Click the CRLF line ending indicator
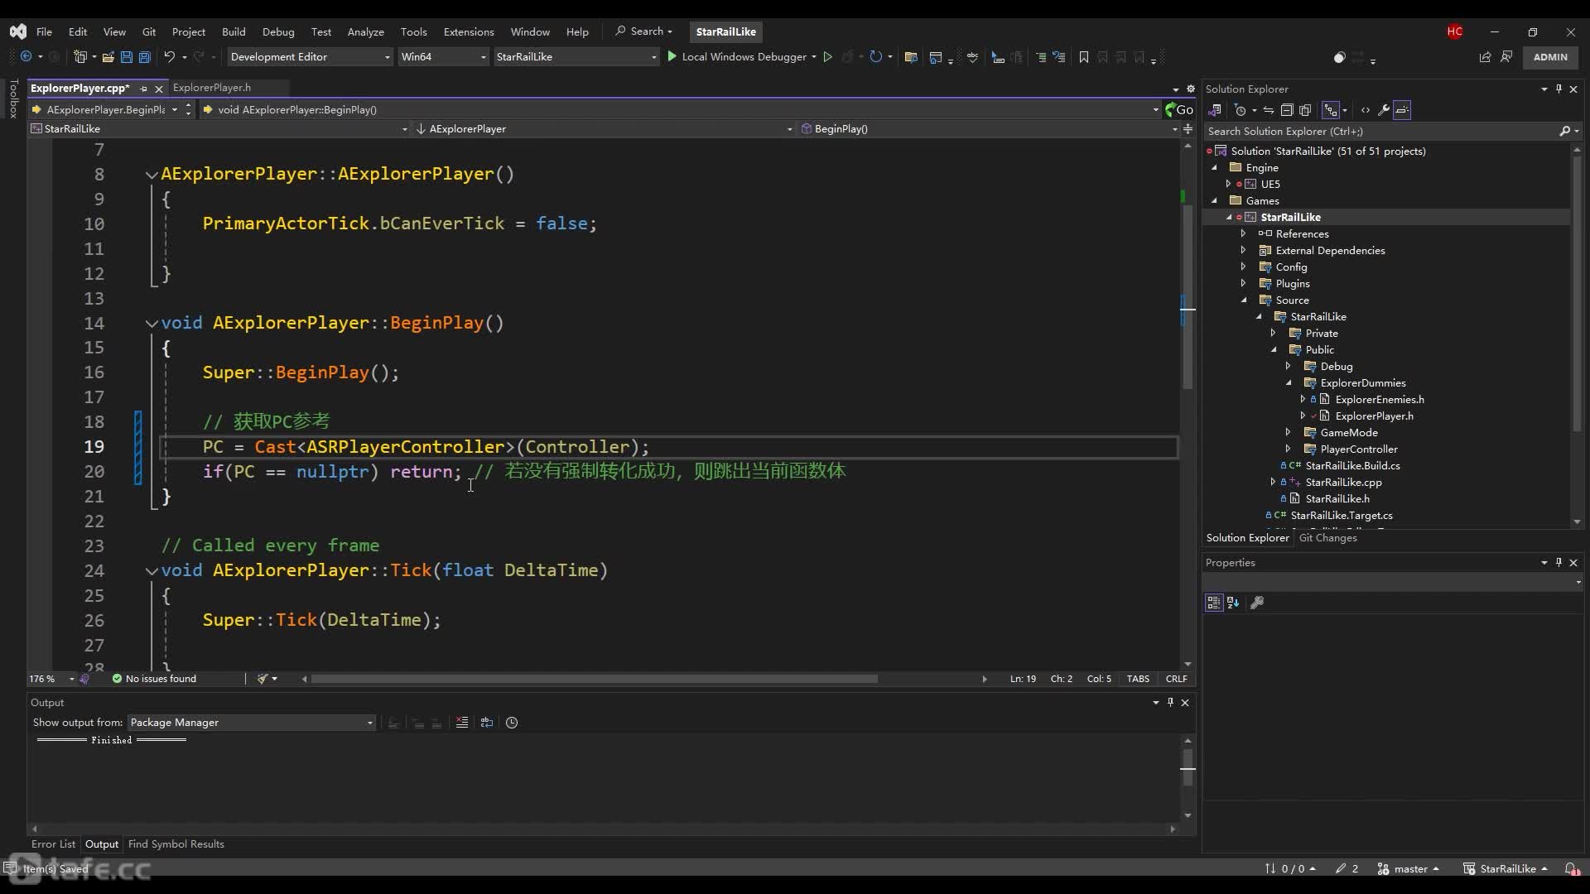 click(1176, 678)
